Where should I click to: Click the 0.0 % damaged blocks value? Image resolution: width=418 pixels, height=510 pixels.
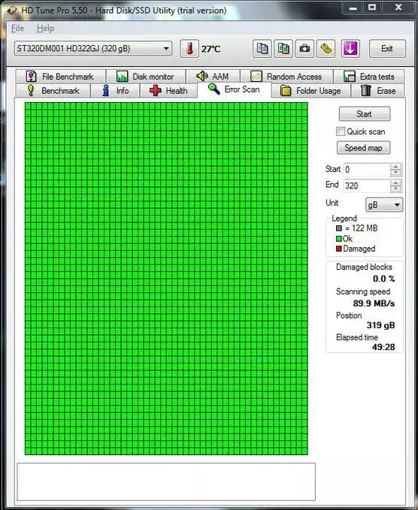click(x=384, y=279)
